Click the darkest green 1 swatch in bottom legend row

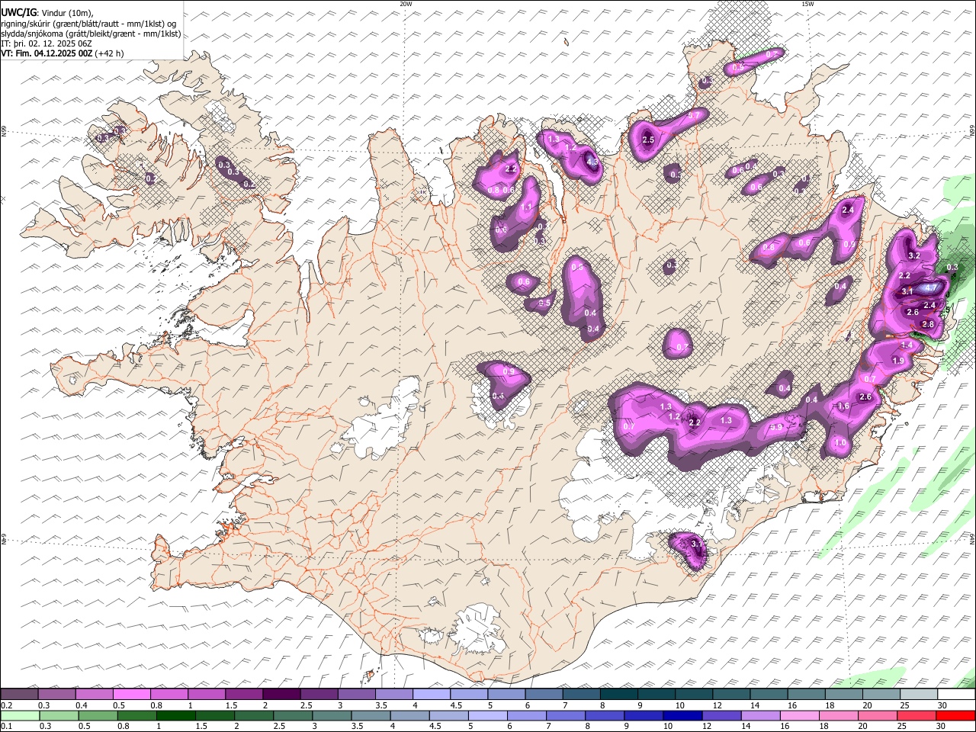click(175, 716)
